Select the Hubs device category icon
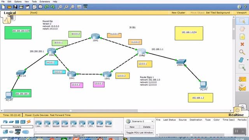The image size is (249, 140). point(17,122)
